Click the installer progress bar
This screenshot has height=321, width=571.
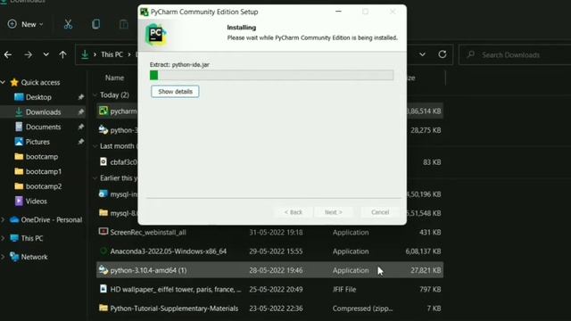tap(271, 75)
